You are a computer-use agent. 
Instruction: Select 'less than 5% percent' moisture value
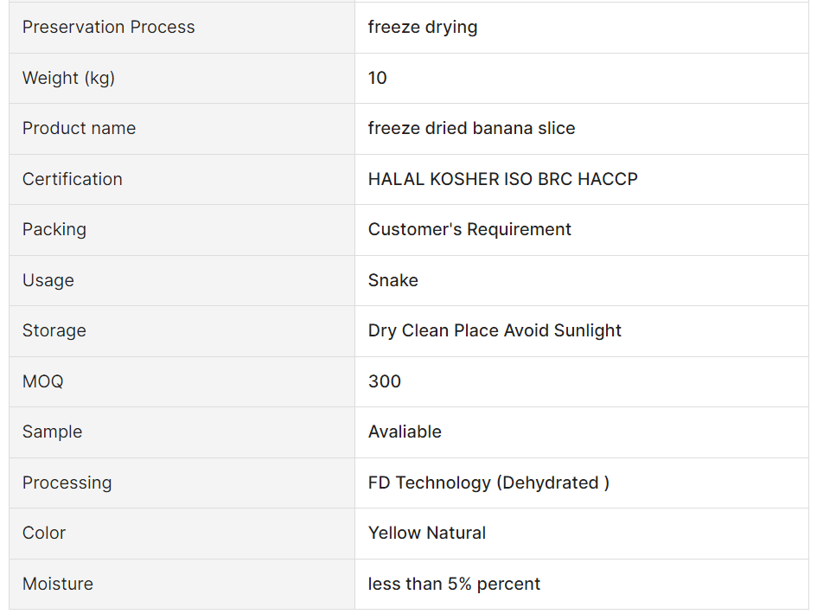pyautogui.click(x=454, y=585)
